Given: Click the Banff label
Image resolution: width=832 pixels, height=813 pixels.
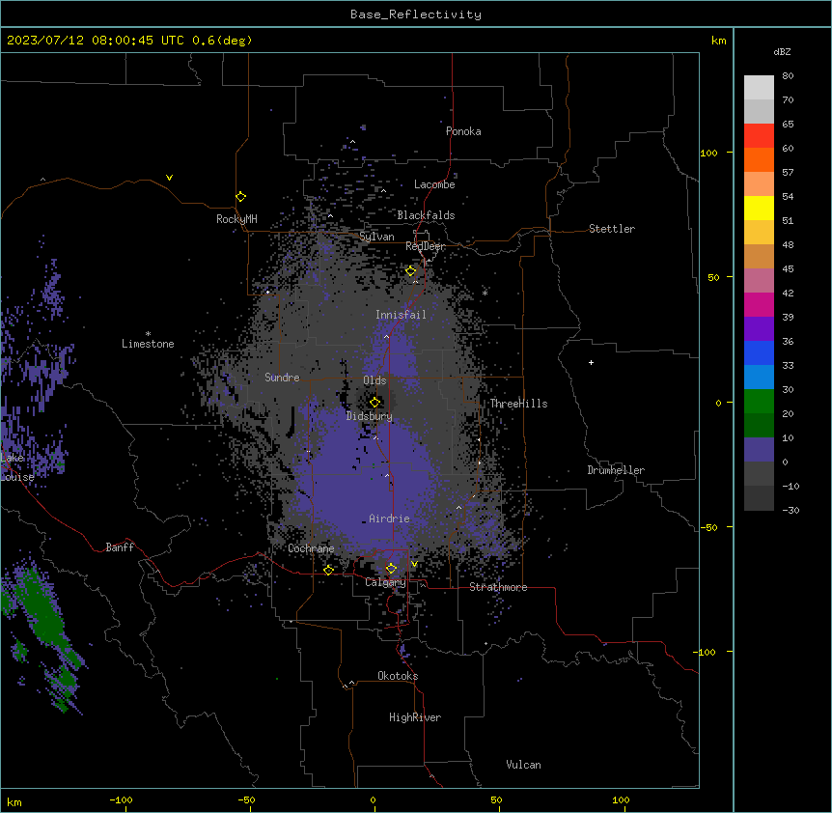Looking at the screenshot, I should (x=120, y=547).
